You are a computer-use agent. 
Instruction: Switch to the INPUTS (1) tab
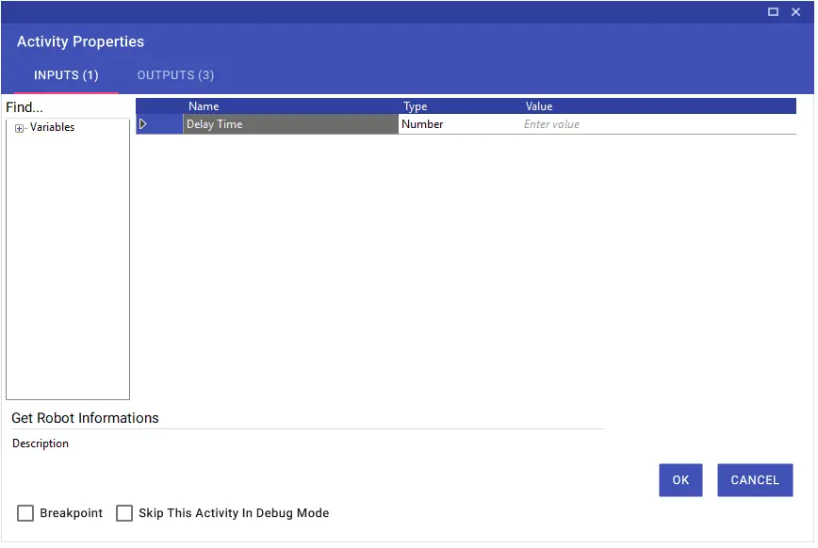(66, 75)
